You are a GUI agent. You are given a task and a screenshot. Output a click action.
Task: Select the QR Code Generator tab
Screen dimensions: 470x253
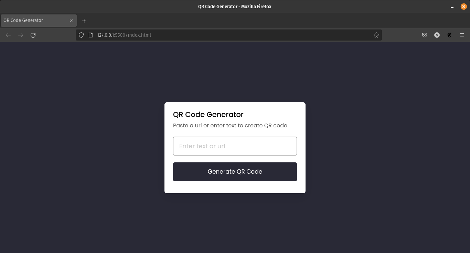click(x=34, y=20)
